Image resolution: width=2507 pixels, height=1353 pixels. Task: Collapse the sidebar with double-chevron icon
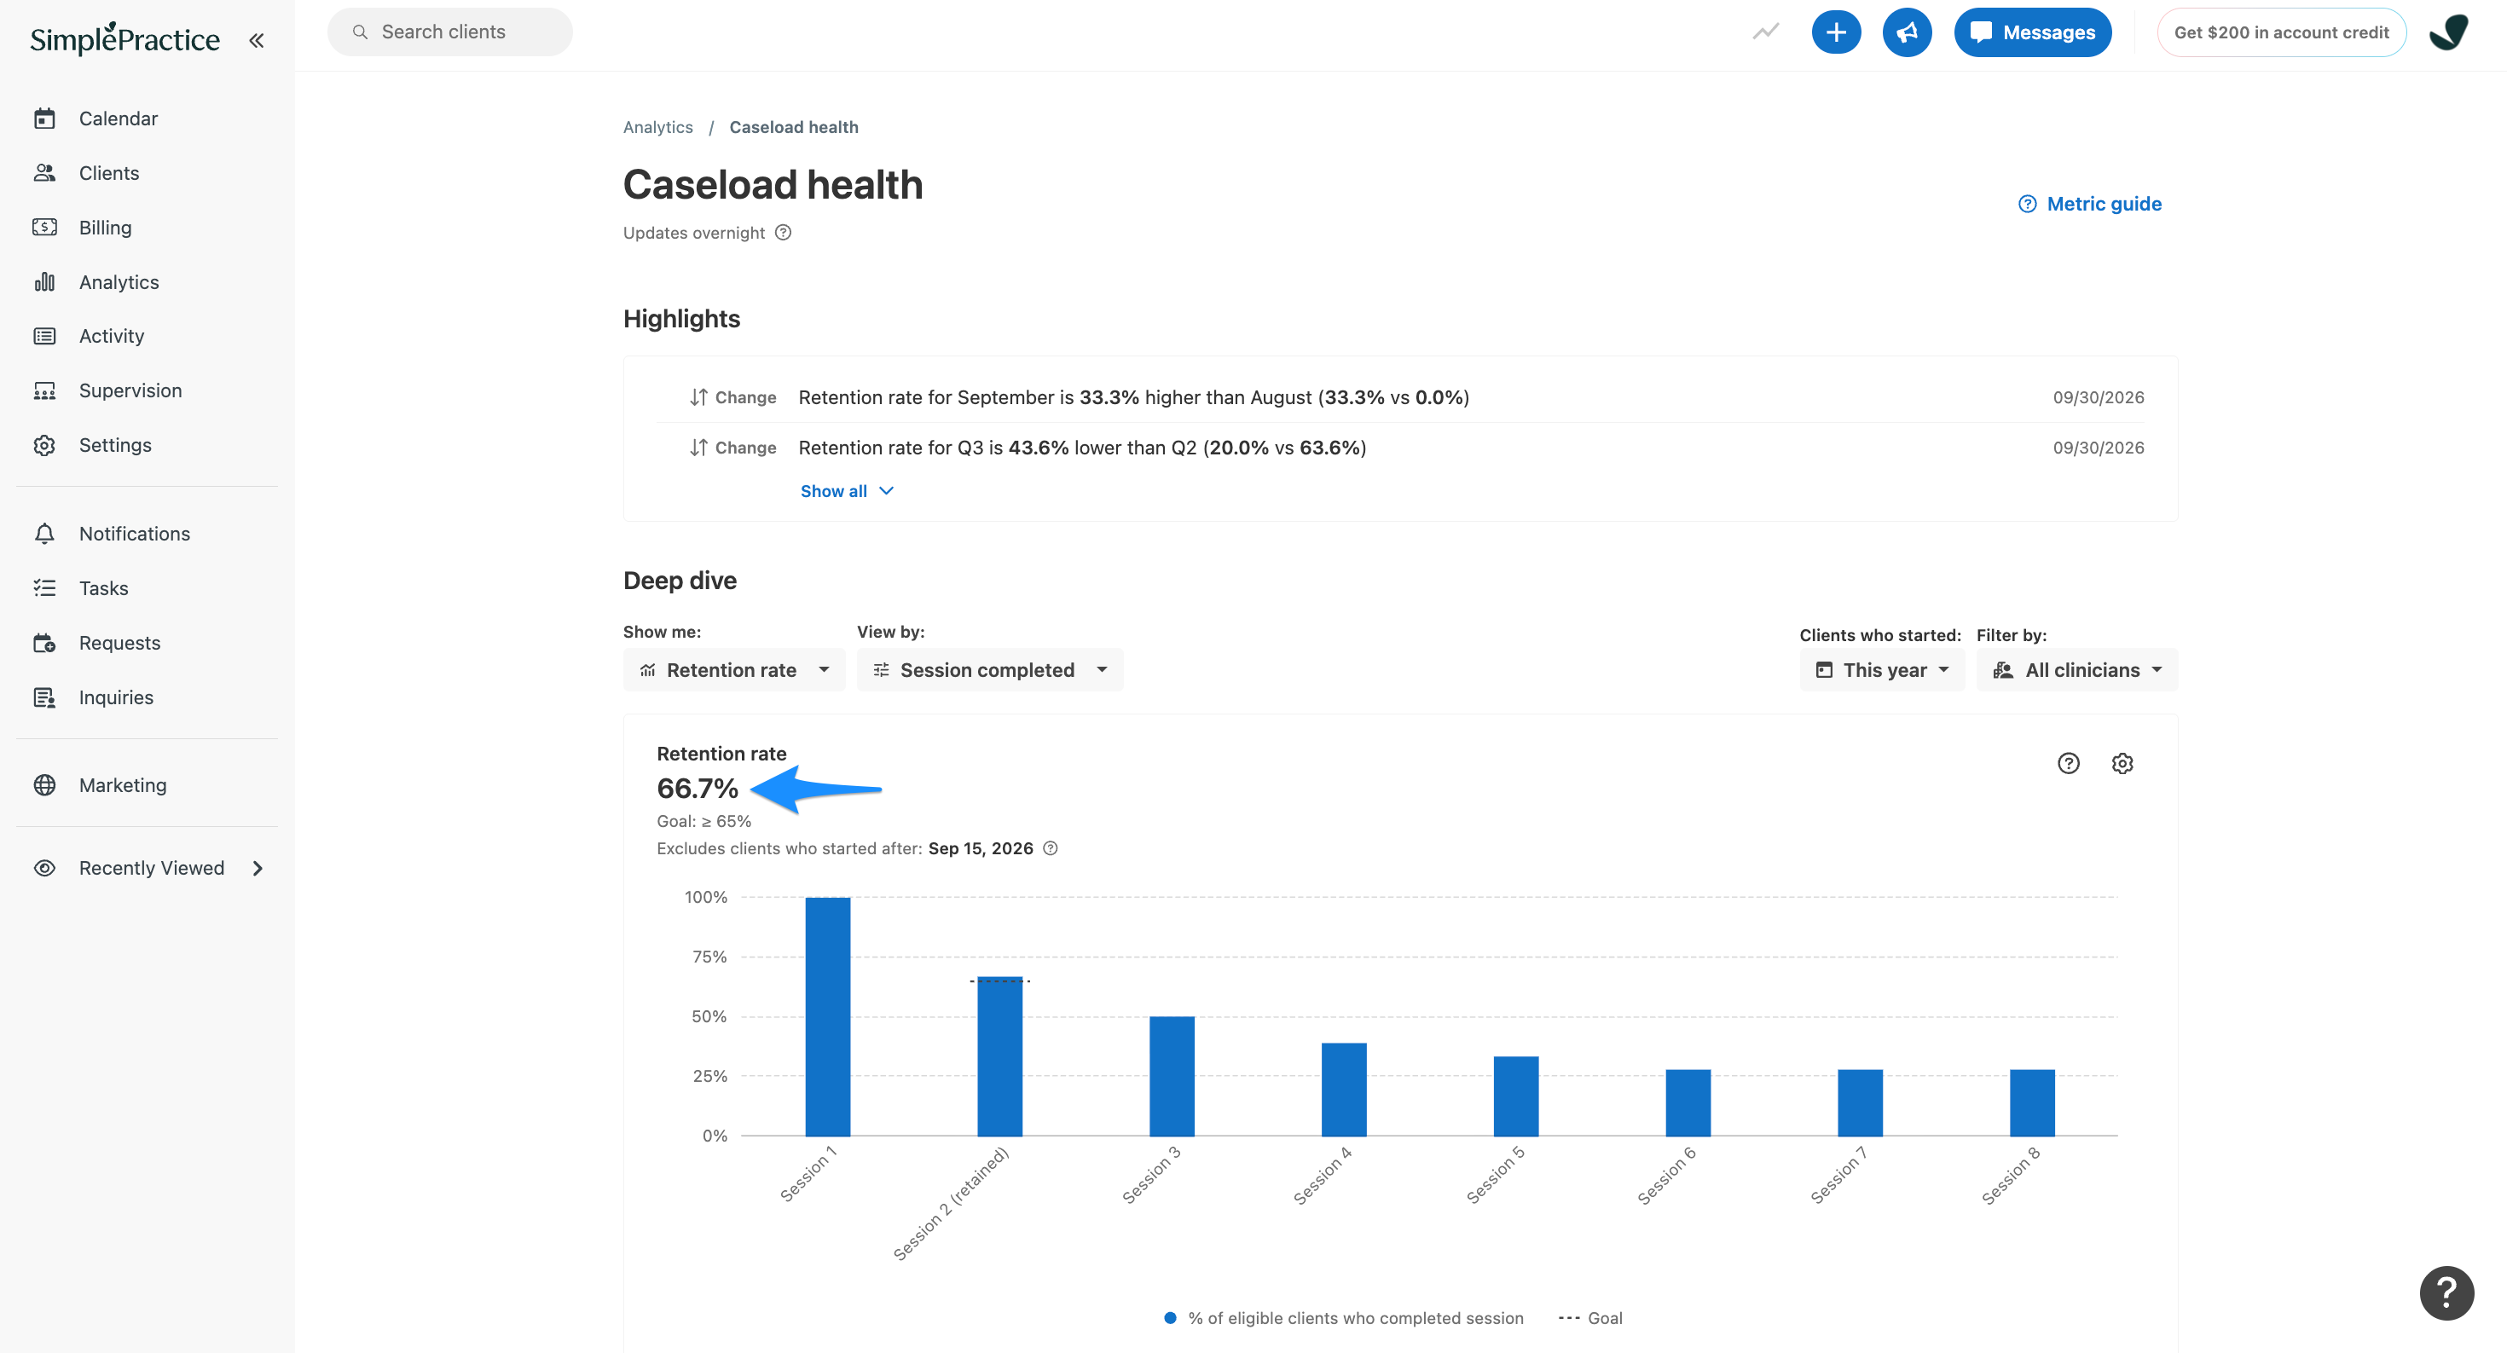click(256, 40)
